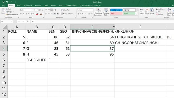
Task: Click Insert Function fx button
Action: pyautogui.click(x=28, y=21)
